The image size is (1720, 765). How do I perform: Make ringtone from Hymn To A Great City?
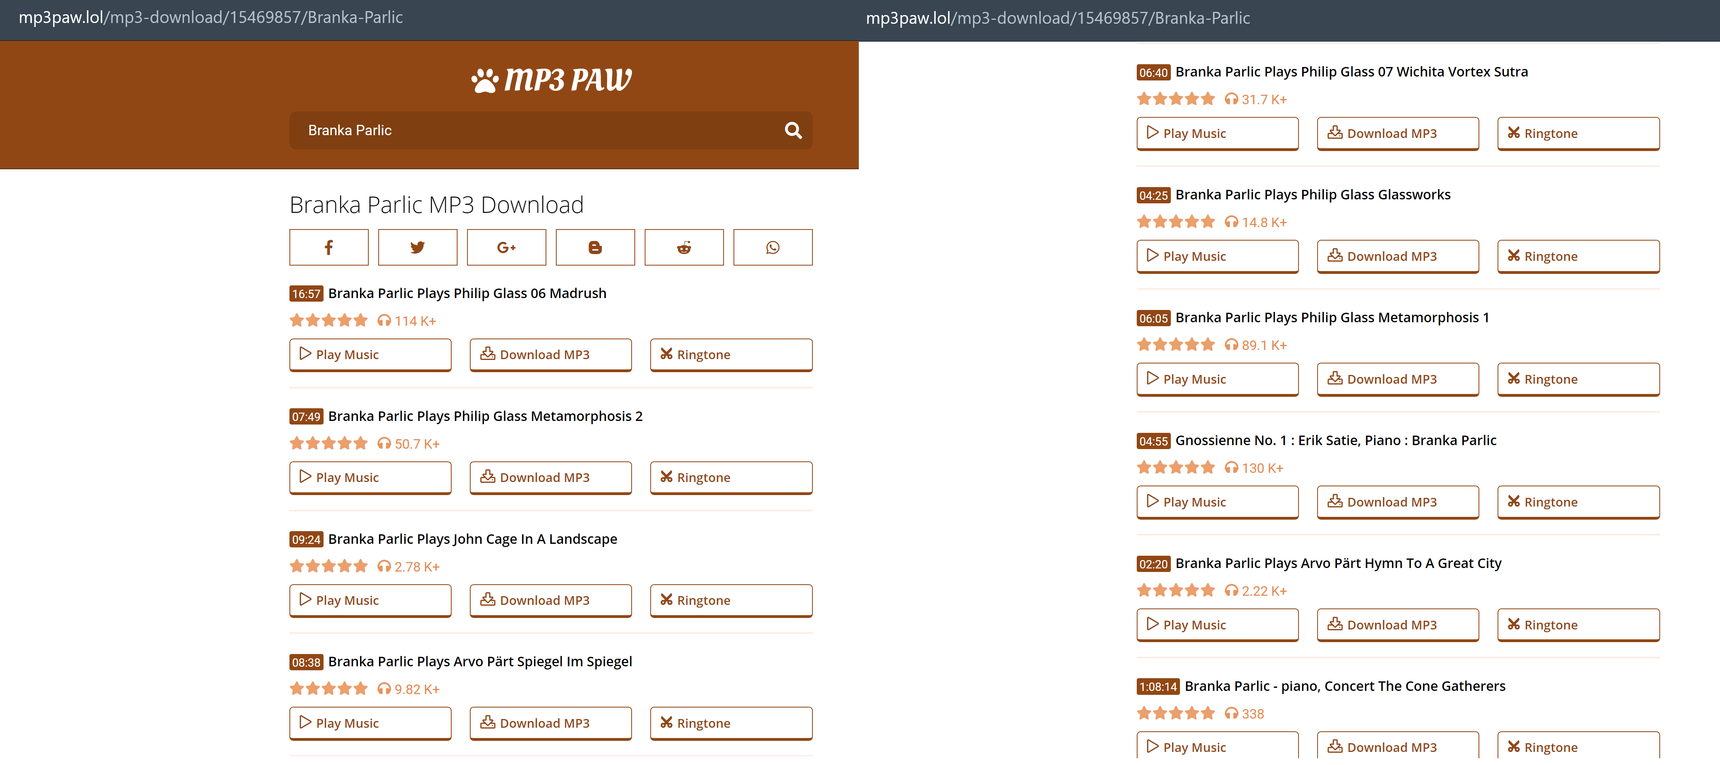[1578, 625]
